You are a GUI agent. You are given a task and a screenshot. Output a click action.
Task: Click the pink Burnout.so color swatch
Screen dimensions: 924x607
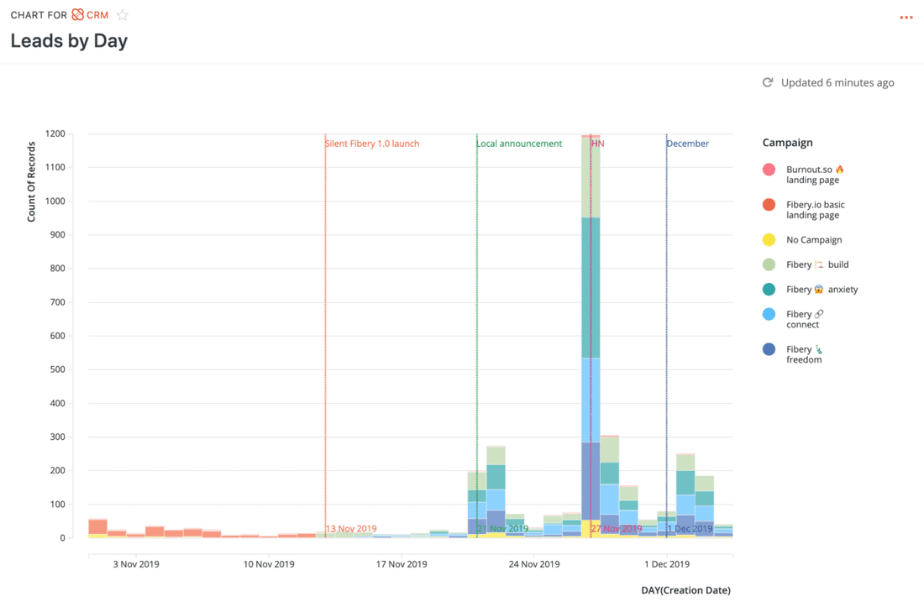[x=768, y=169]
